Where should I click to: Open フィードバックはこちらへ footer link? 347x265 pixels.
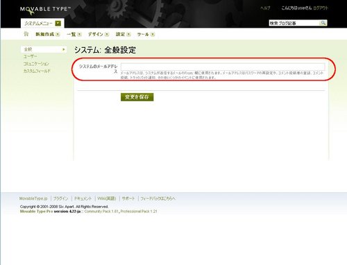coord(158,198)
